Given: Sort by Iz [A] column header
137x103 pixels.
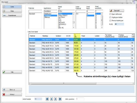Looking at the screenshot, I should coord(77,36).
